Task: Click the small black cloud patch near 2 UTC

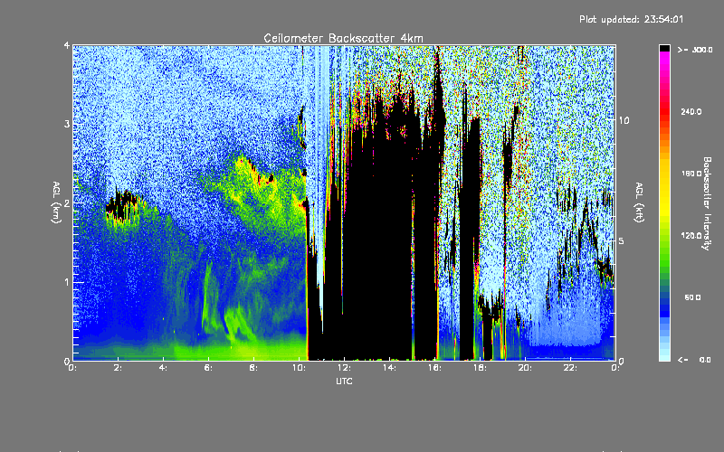Action: [x=122, y=206]
